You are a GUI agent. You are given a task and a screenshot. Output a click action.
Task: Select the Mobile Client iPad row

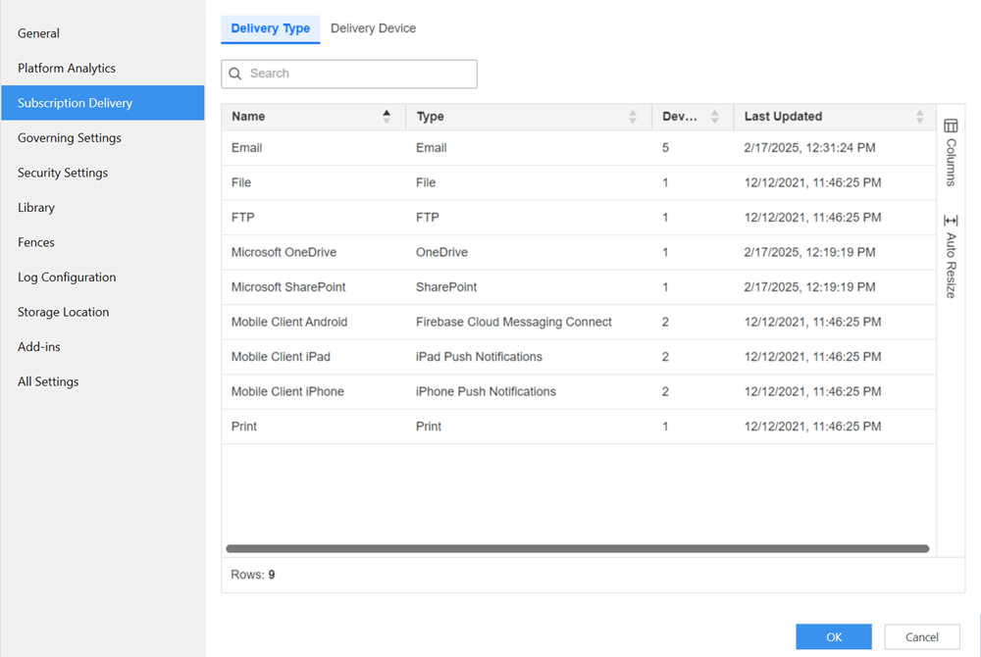click(x=281, y=357)
